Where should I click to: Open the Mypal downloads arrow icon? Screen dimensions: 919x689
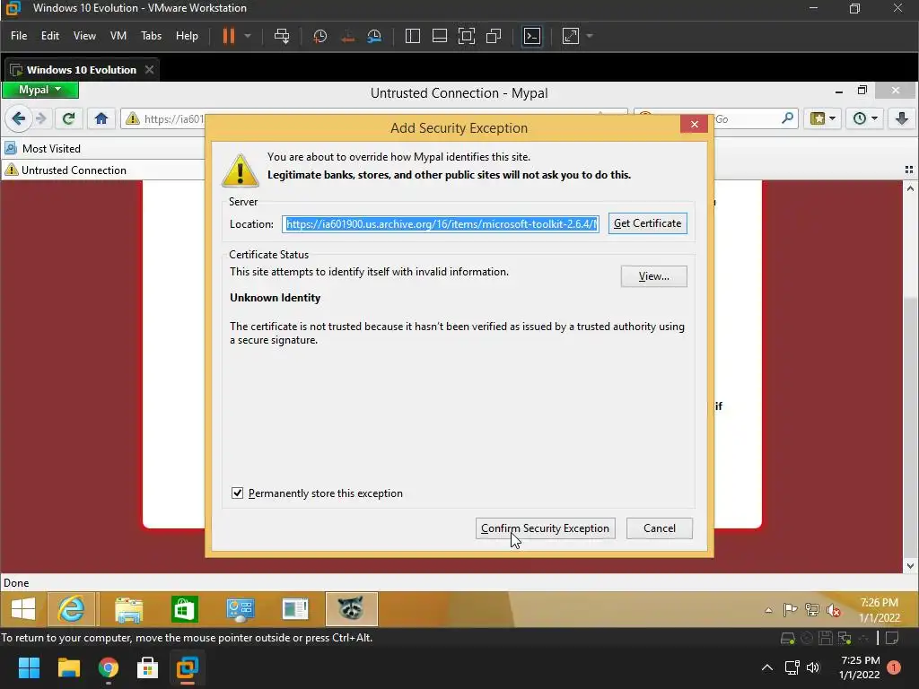(x=902, y=119)
